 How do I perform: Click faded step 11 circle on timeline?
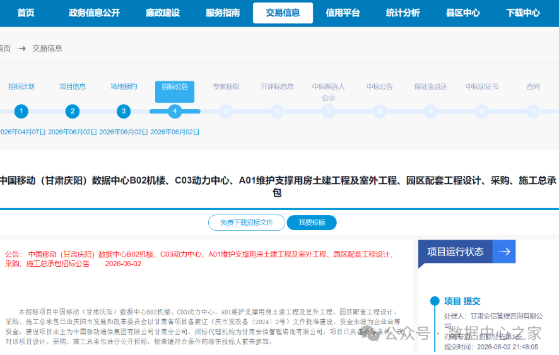click(533, 111)
